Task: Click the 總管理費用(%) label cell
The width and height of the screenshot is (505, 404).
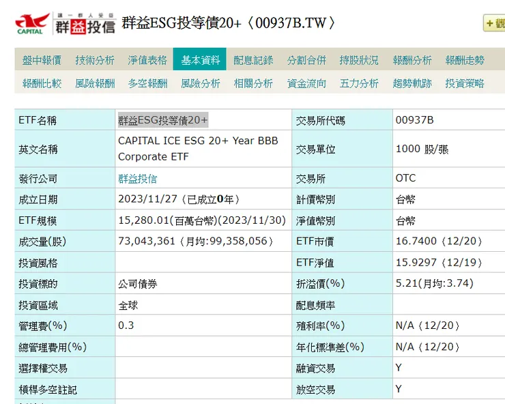Action: coord(65,347)
